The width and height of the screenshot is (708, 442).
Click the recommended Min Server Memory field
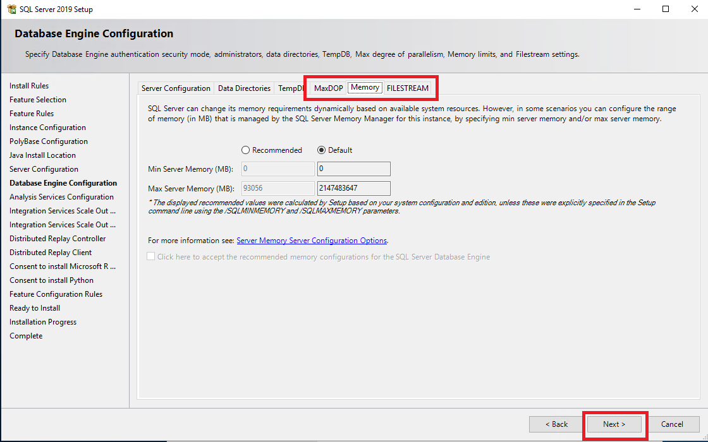278,169
